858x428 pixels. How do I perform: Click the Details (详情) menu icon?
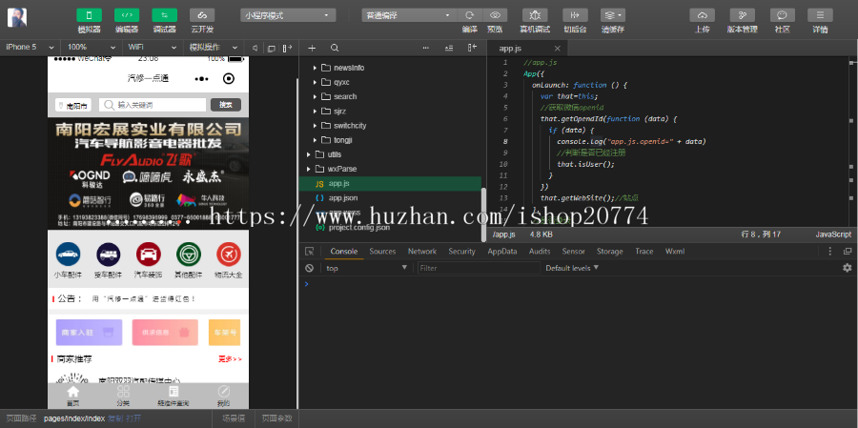tap(820, 15)
